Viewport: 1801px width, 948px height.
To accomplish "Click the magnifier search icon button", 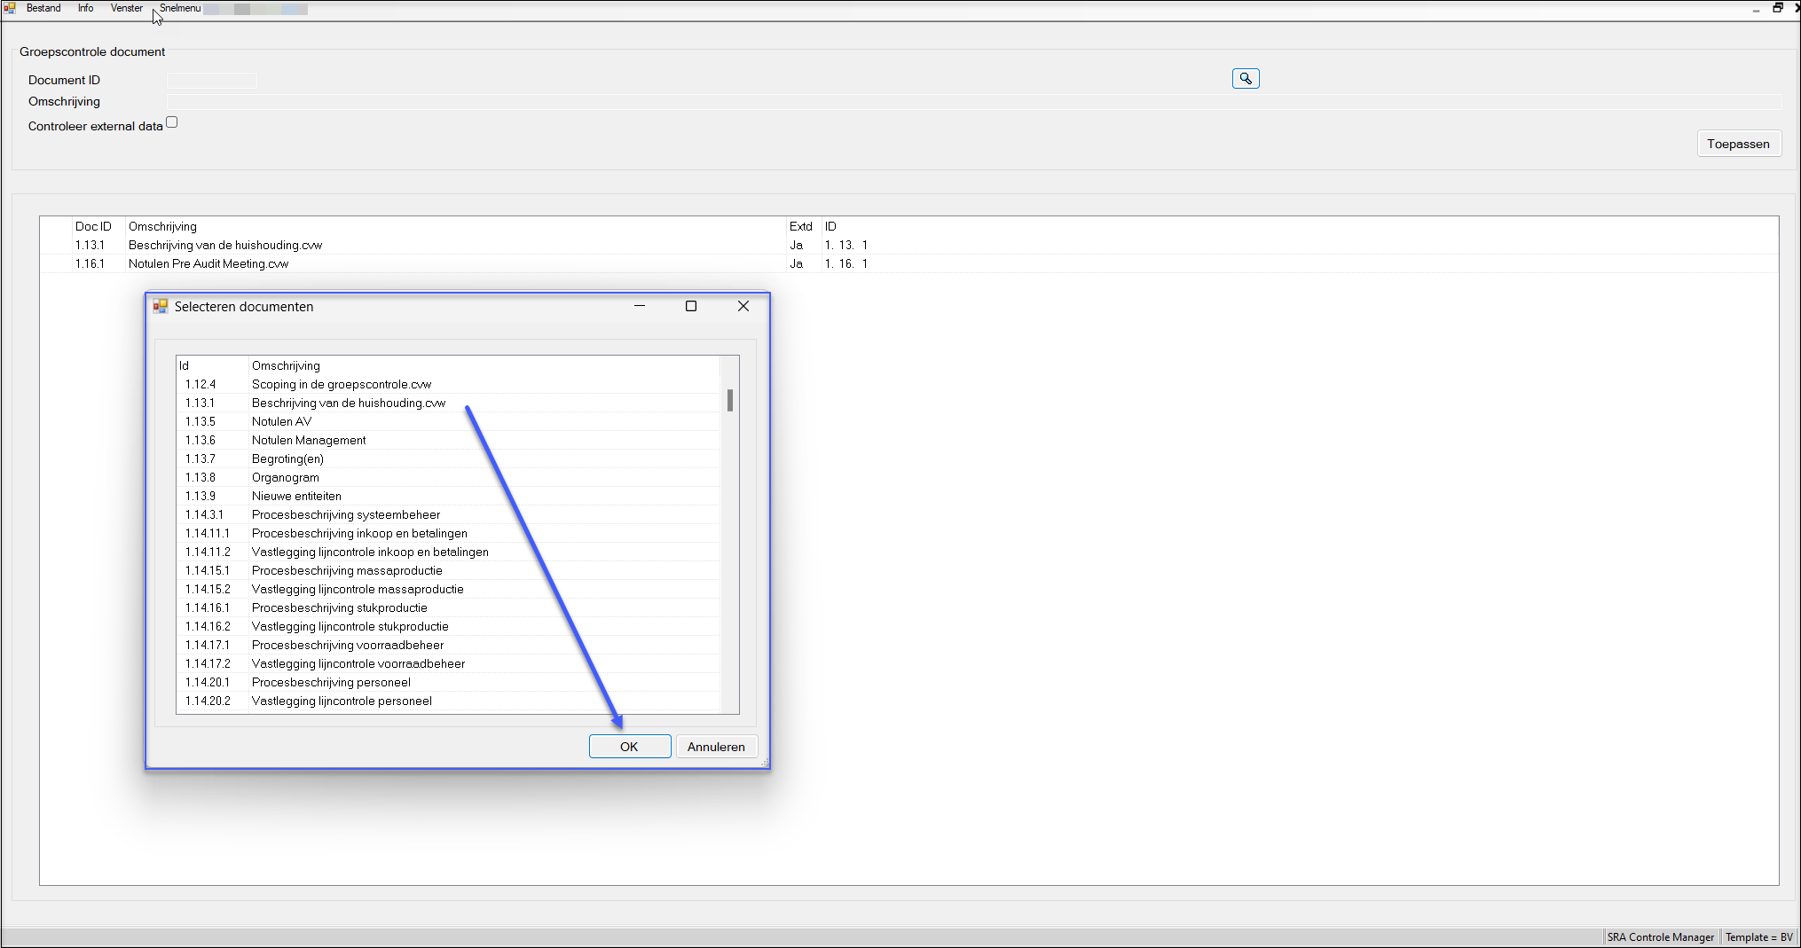I will click(1246, 79).
